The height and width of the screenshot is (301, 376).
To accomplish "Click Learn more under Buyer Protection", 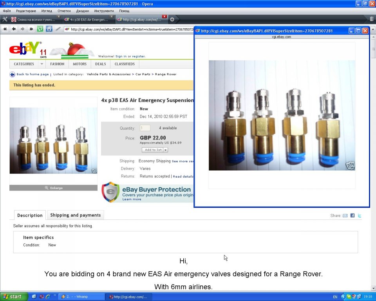I will [x=132, y=199].
